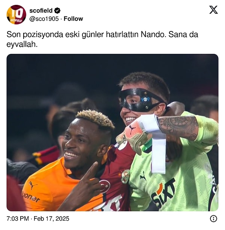225x230 pixels.
Task: Open the tweet info circle icon
Action: [x=213, y=219]
